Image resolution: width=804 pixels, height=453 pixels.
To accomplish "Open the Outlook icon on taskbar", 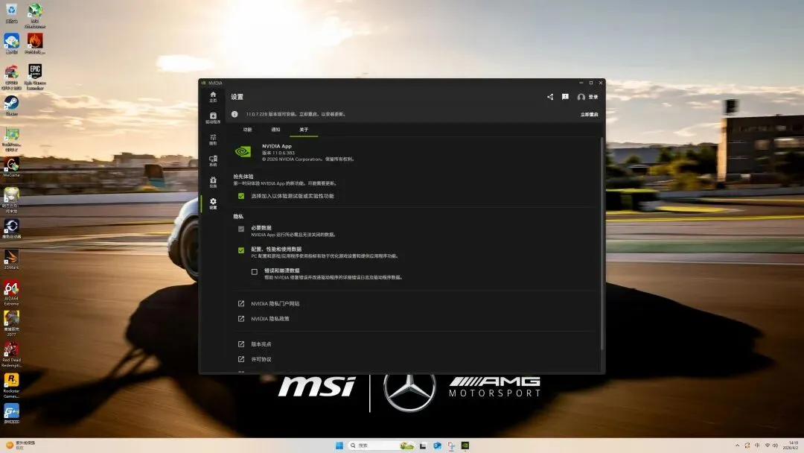I will click(x=437, y=446).
